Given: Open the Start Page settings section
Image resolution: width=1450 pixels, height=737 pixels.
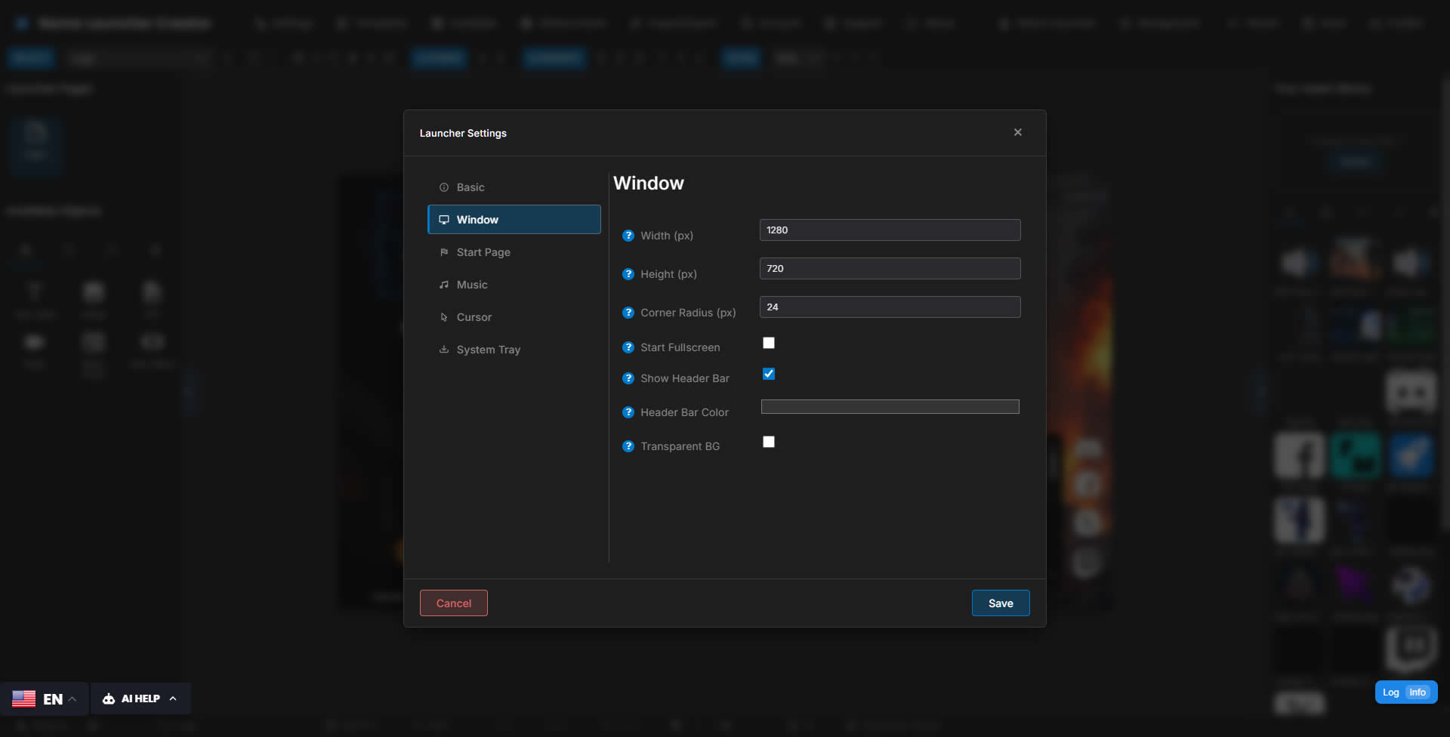Looking at the screenshot, I should tap(483, 252).
